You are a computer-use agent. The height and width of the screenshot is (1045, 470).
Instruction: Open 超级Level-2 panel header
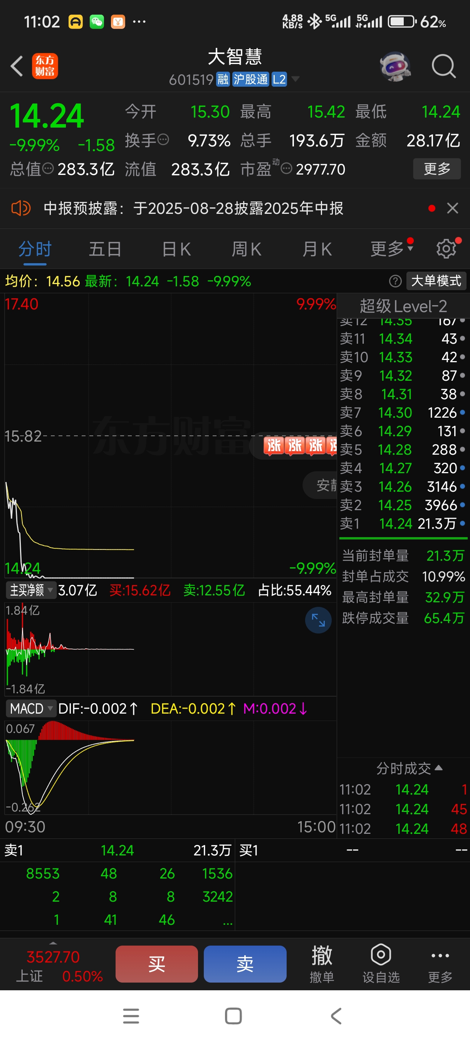(403, 306)
